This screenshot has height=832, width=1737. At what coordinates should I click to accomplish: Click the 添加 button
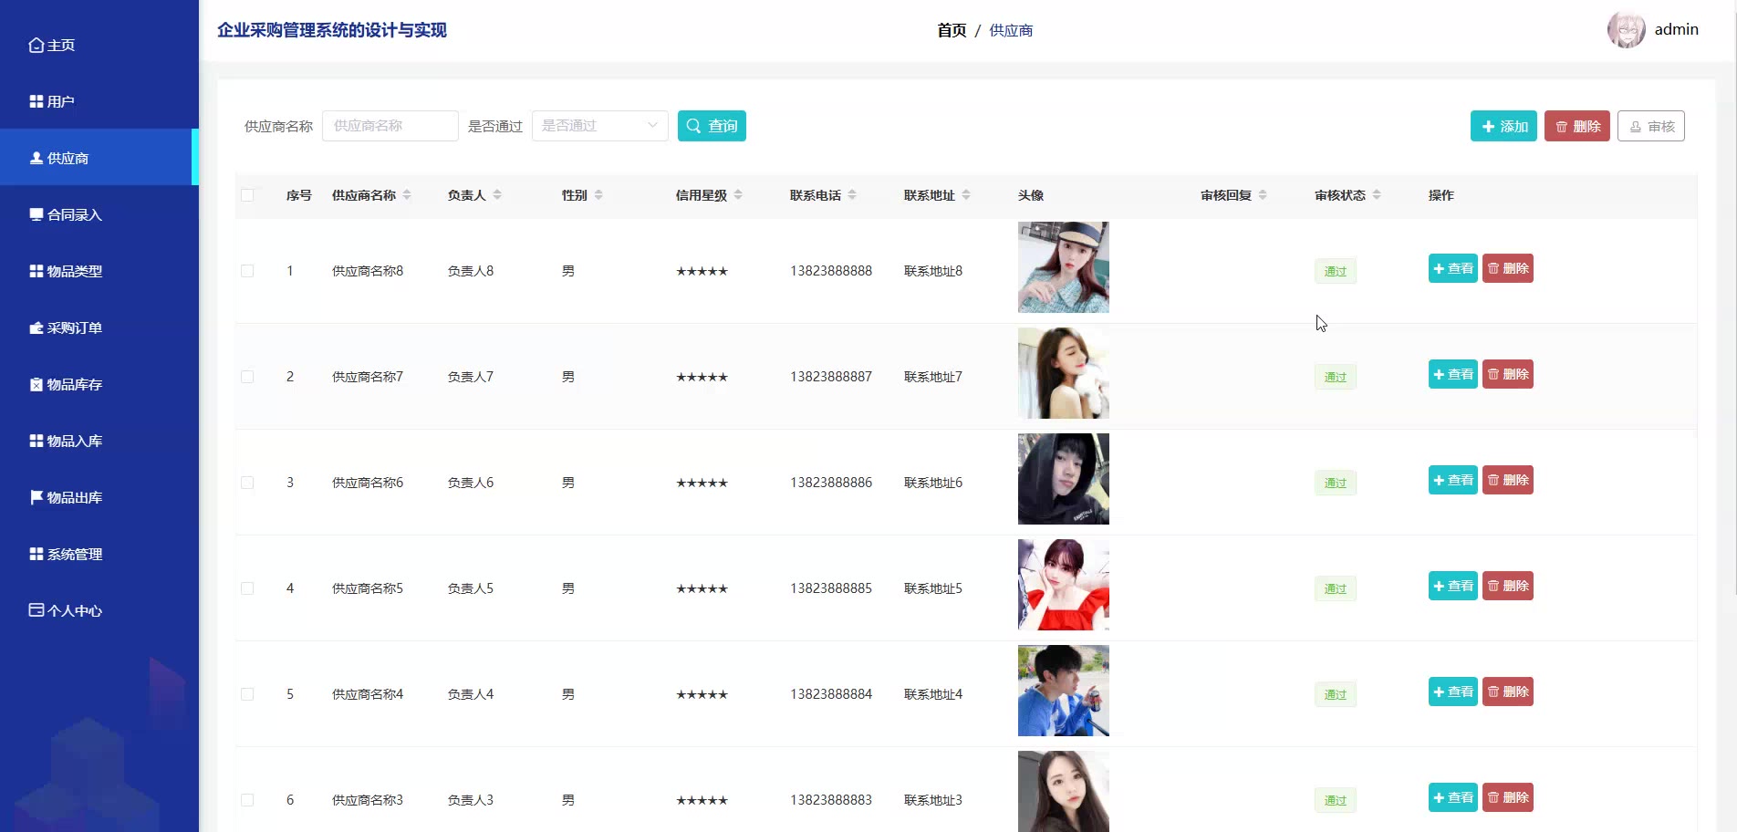pos(1503,127)
